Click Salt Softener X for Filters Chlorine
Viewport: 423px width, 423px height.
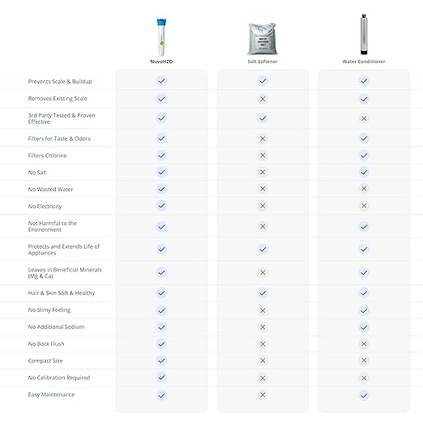click(x=263, y=156)
